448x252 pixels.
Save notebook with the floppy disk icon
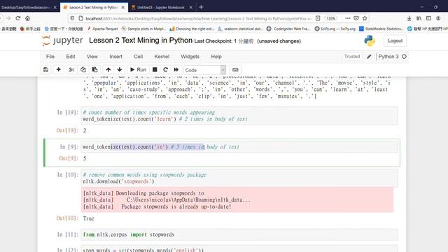point(45,70)
